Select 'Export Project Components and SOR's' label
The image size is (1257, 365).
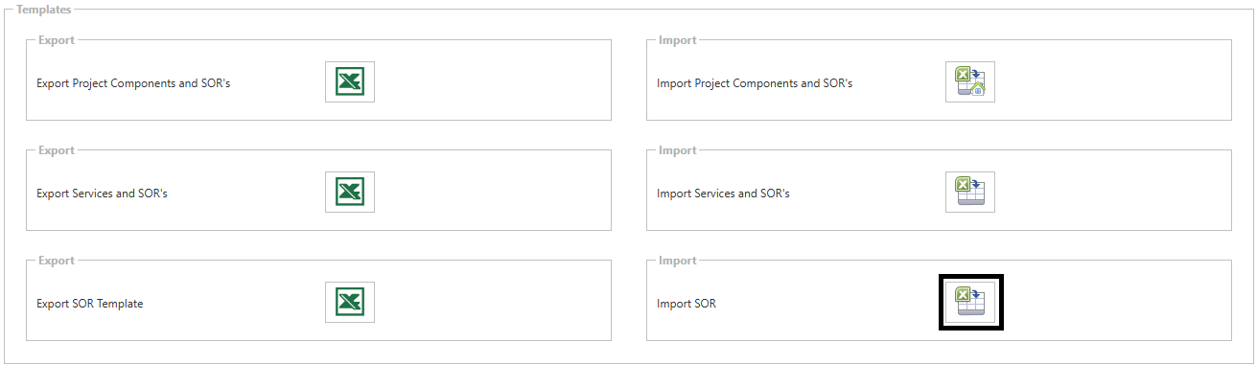pos(133,83)
